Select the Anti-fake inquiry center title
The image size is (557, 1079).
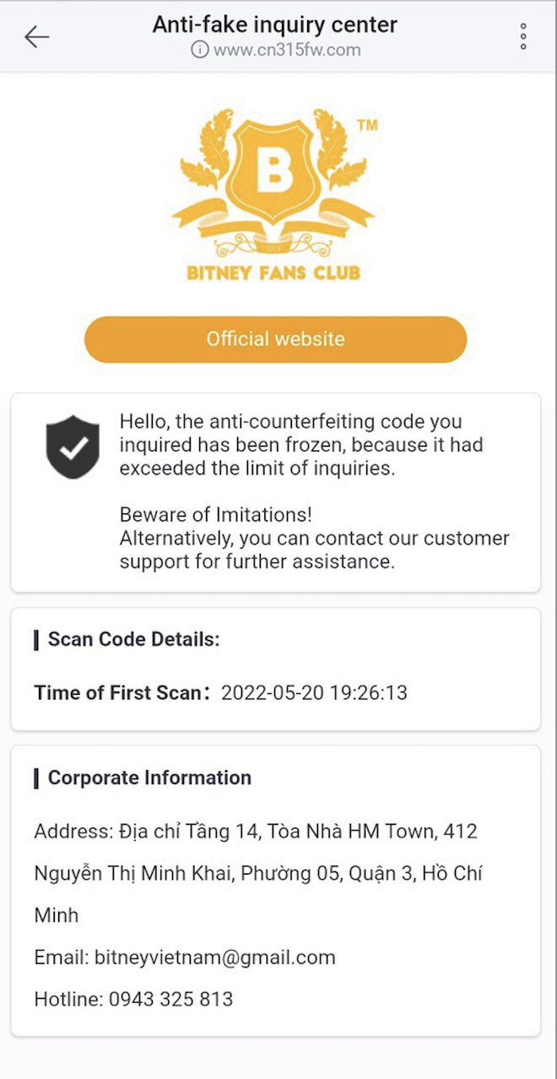point(275,24)
